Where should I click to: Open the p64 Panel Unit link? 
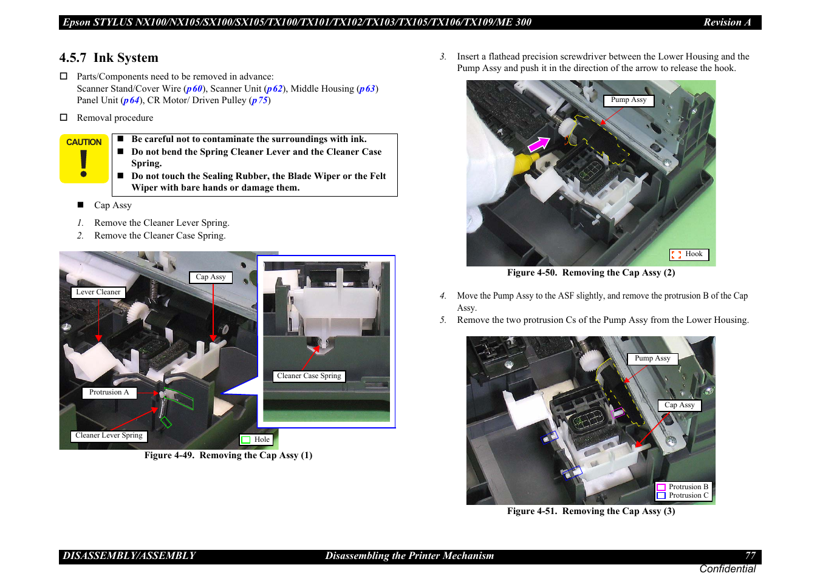point(132,100)
